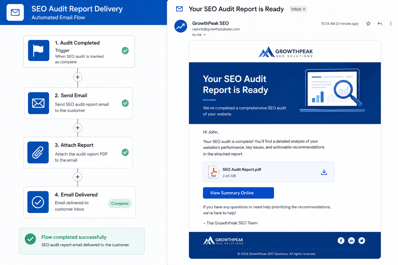The height and width of the screenshot is (265, 398).
Task: Expand the 'to me' recipient details
Action: click(205, 35)
